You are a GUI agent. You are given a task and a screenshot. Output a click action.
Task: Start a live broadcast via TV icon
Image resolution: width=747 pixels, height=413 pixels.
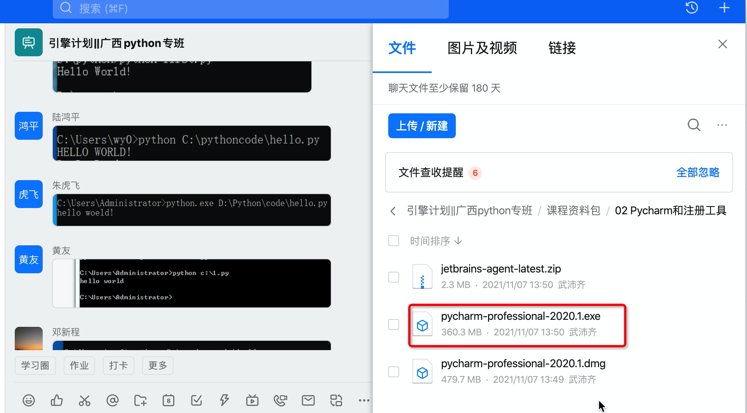252,400
